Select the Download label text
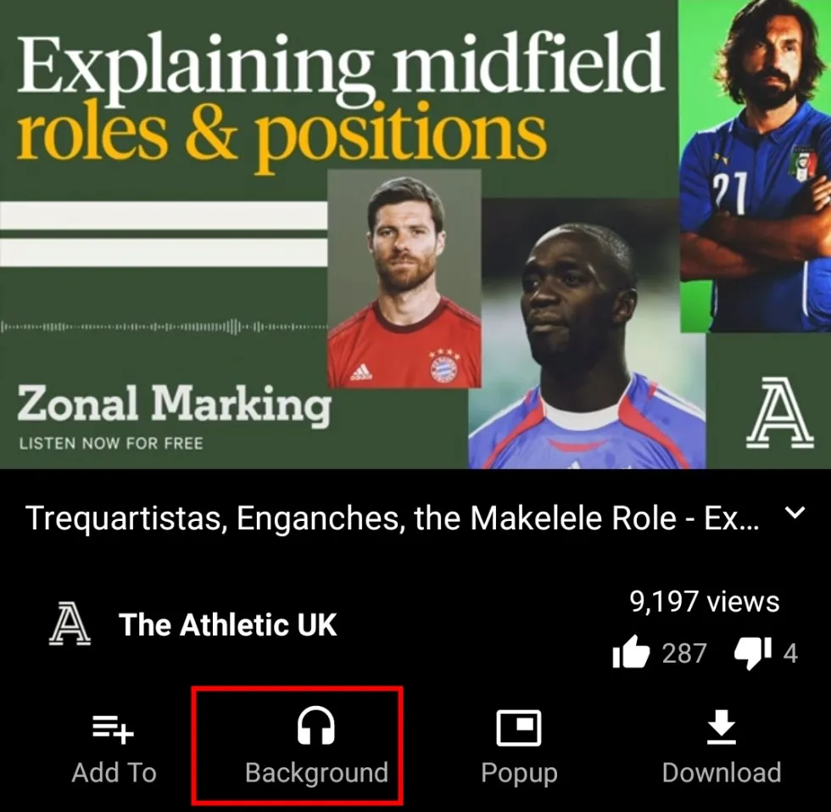The height and width of the screenshot is (812, 831). click(722, 773)
